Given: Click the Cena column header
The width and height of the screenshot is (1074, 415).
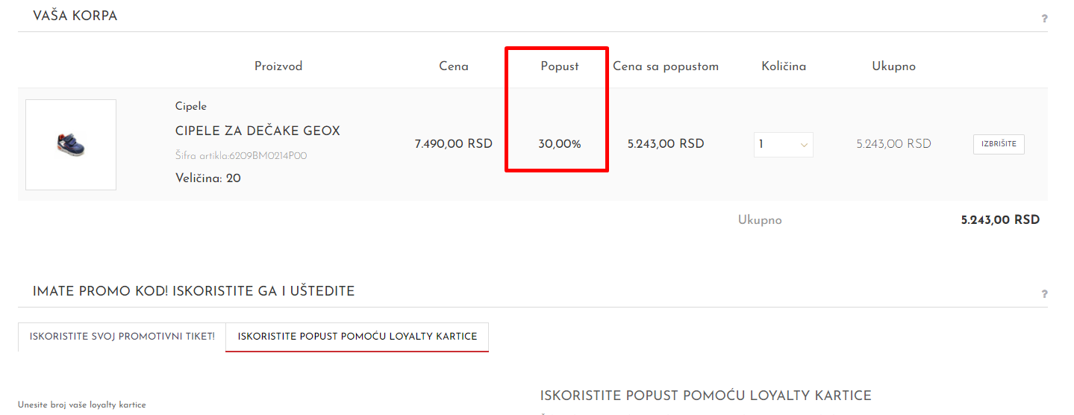Looking at the screenshot, I should coord(454,66).
